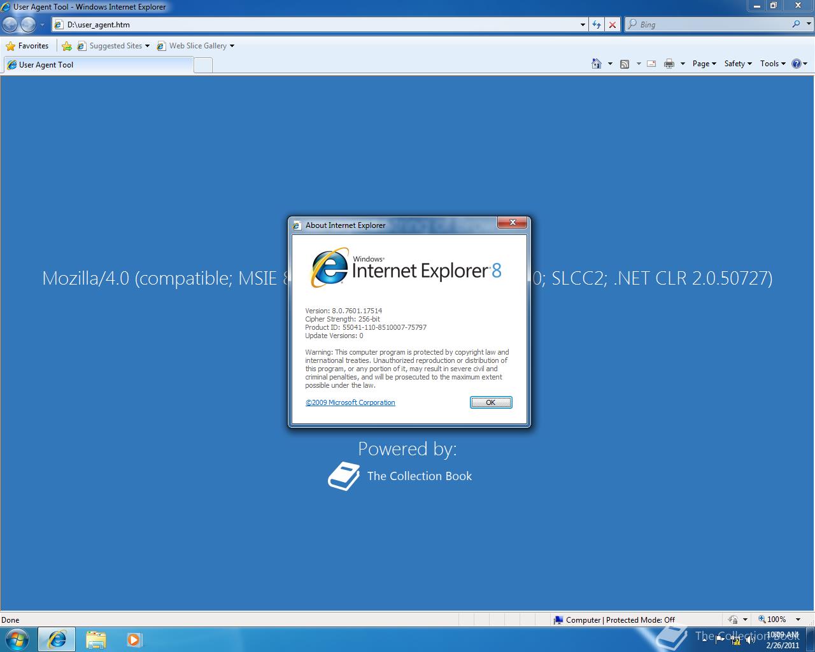Click the Computer security zone status icon
Viewport: 815px width, 652px height.
(x=558, y=620)
